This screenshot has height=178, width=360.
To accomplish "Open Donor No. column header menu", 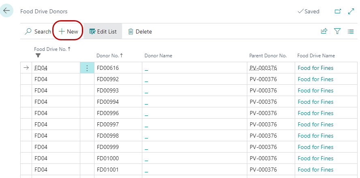I will (110, 56).
